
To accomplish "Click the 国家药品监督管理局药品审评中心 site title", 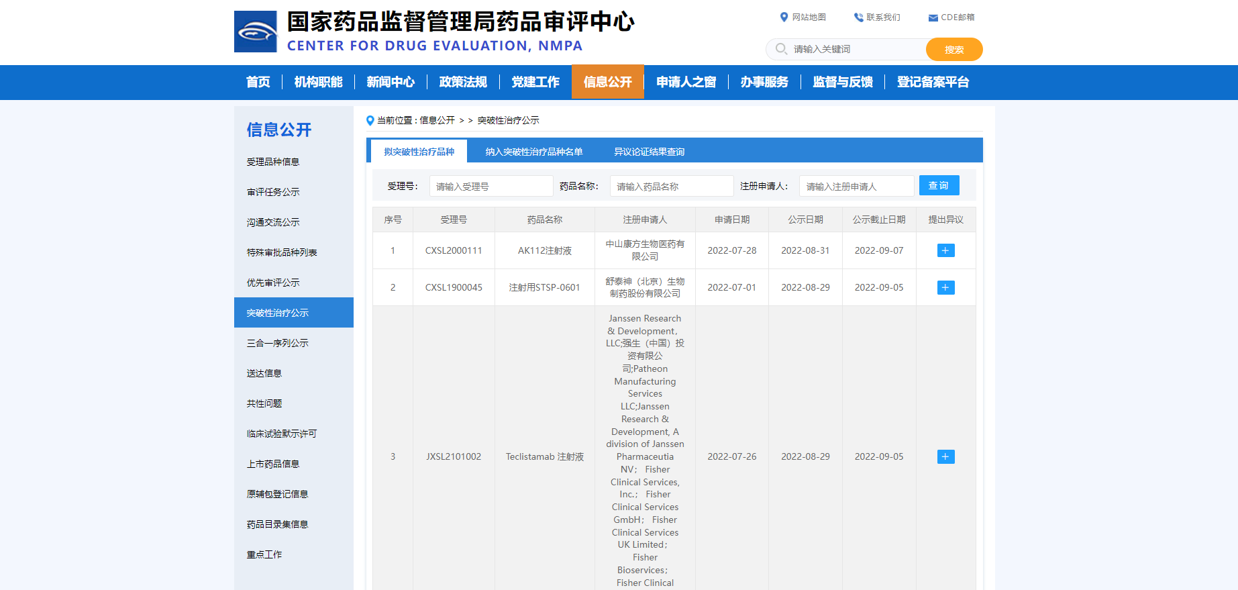I will [x=460, y=22].
